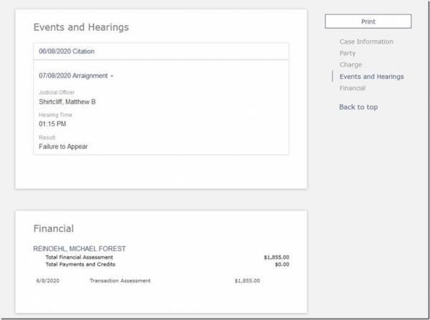Expand the Transaction Assessment row

click(120, 281)
